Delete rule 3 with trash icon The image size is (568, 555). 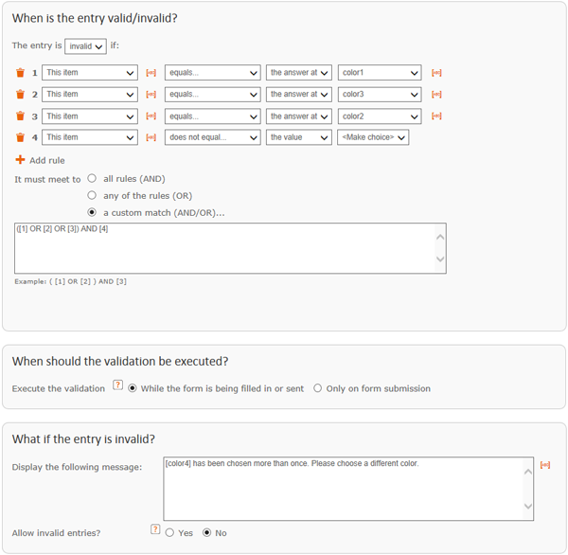coord(20,116)
